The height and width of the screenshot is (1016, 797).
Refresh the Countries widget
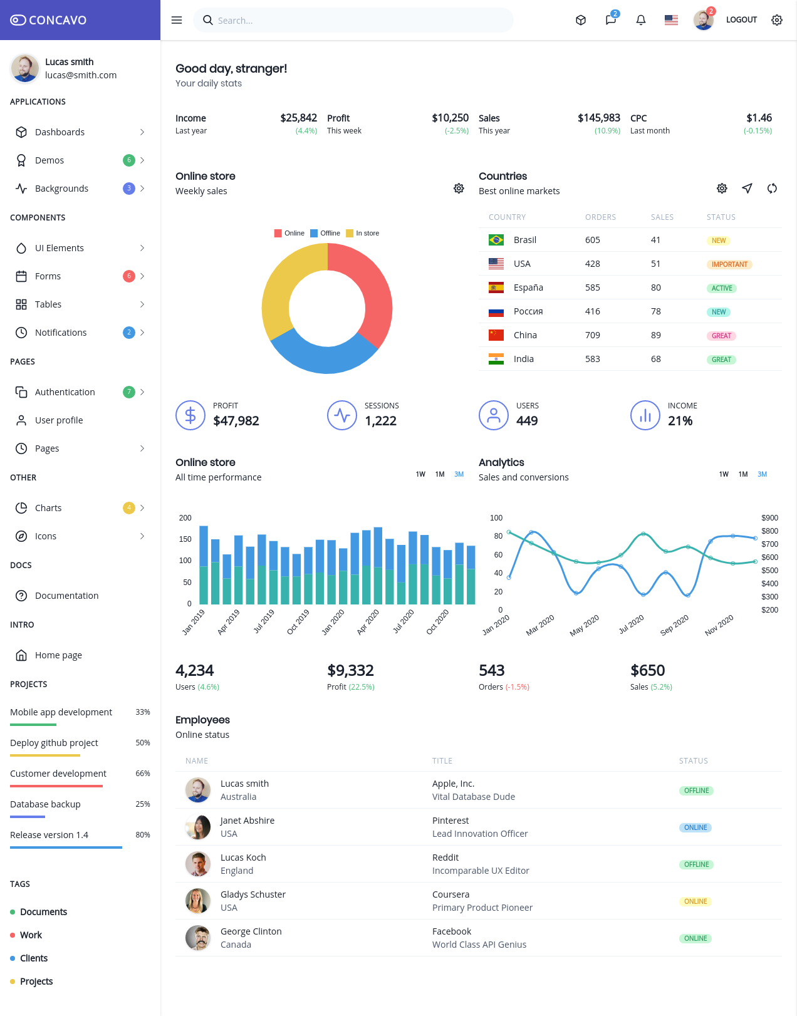772,189
